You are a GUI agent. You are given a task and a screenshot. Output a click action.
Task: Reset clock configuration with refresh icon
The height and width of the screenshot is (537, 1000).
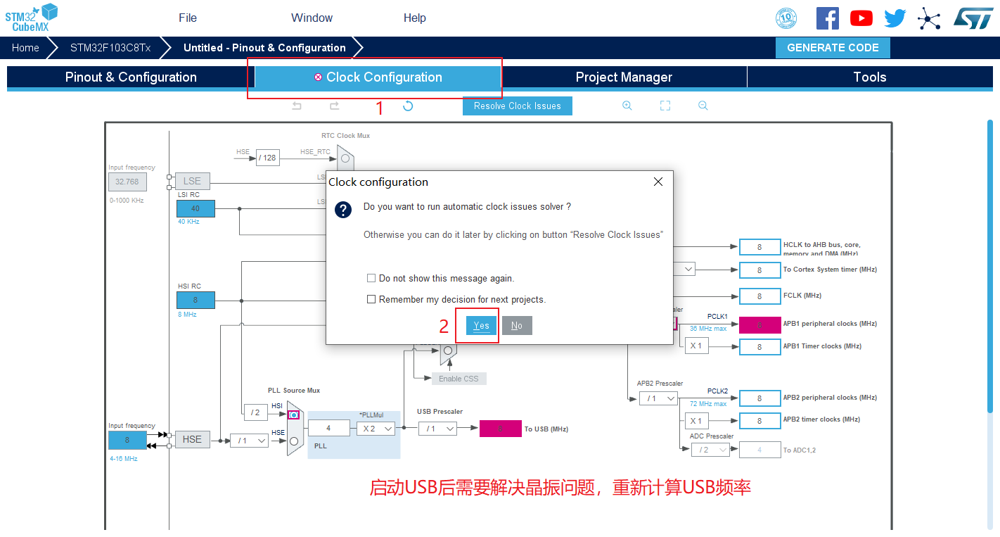tap(408, 106)
